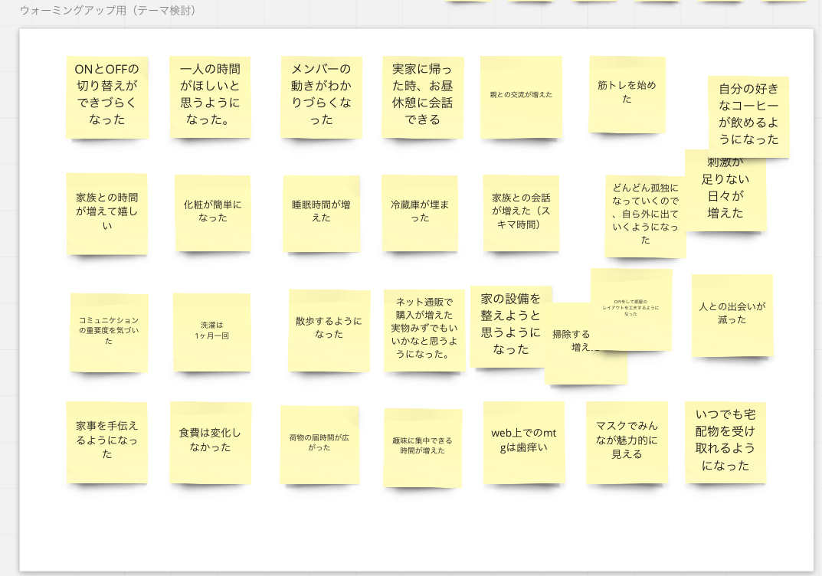Select note starting 'ネット通販で購入が増えた'
The image size is (822, 576).
click(424, 331)
